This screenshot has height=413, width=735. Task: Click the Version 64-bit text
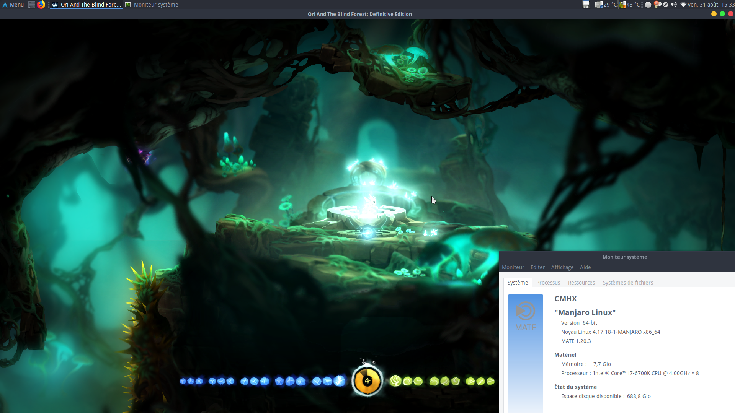click(579, 323)
